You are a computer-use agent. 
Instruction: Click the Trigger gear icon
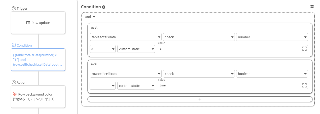[x=14, y=8]
